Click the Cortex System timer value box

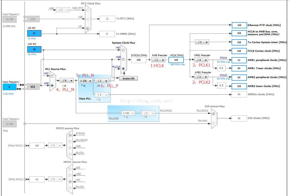tap(239, 42)
